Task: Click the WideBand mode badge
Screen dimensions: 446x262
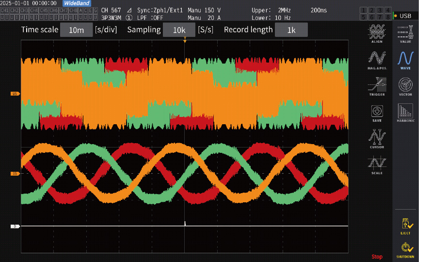Action: point(77,3)
